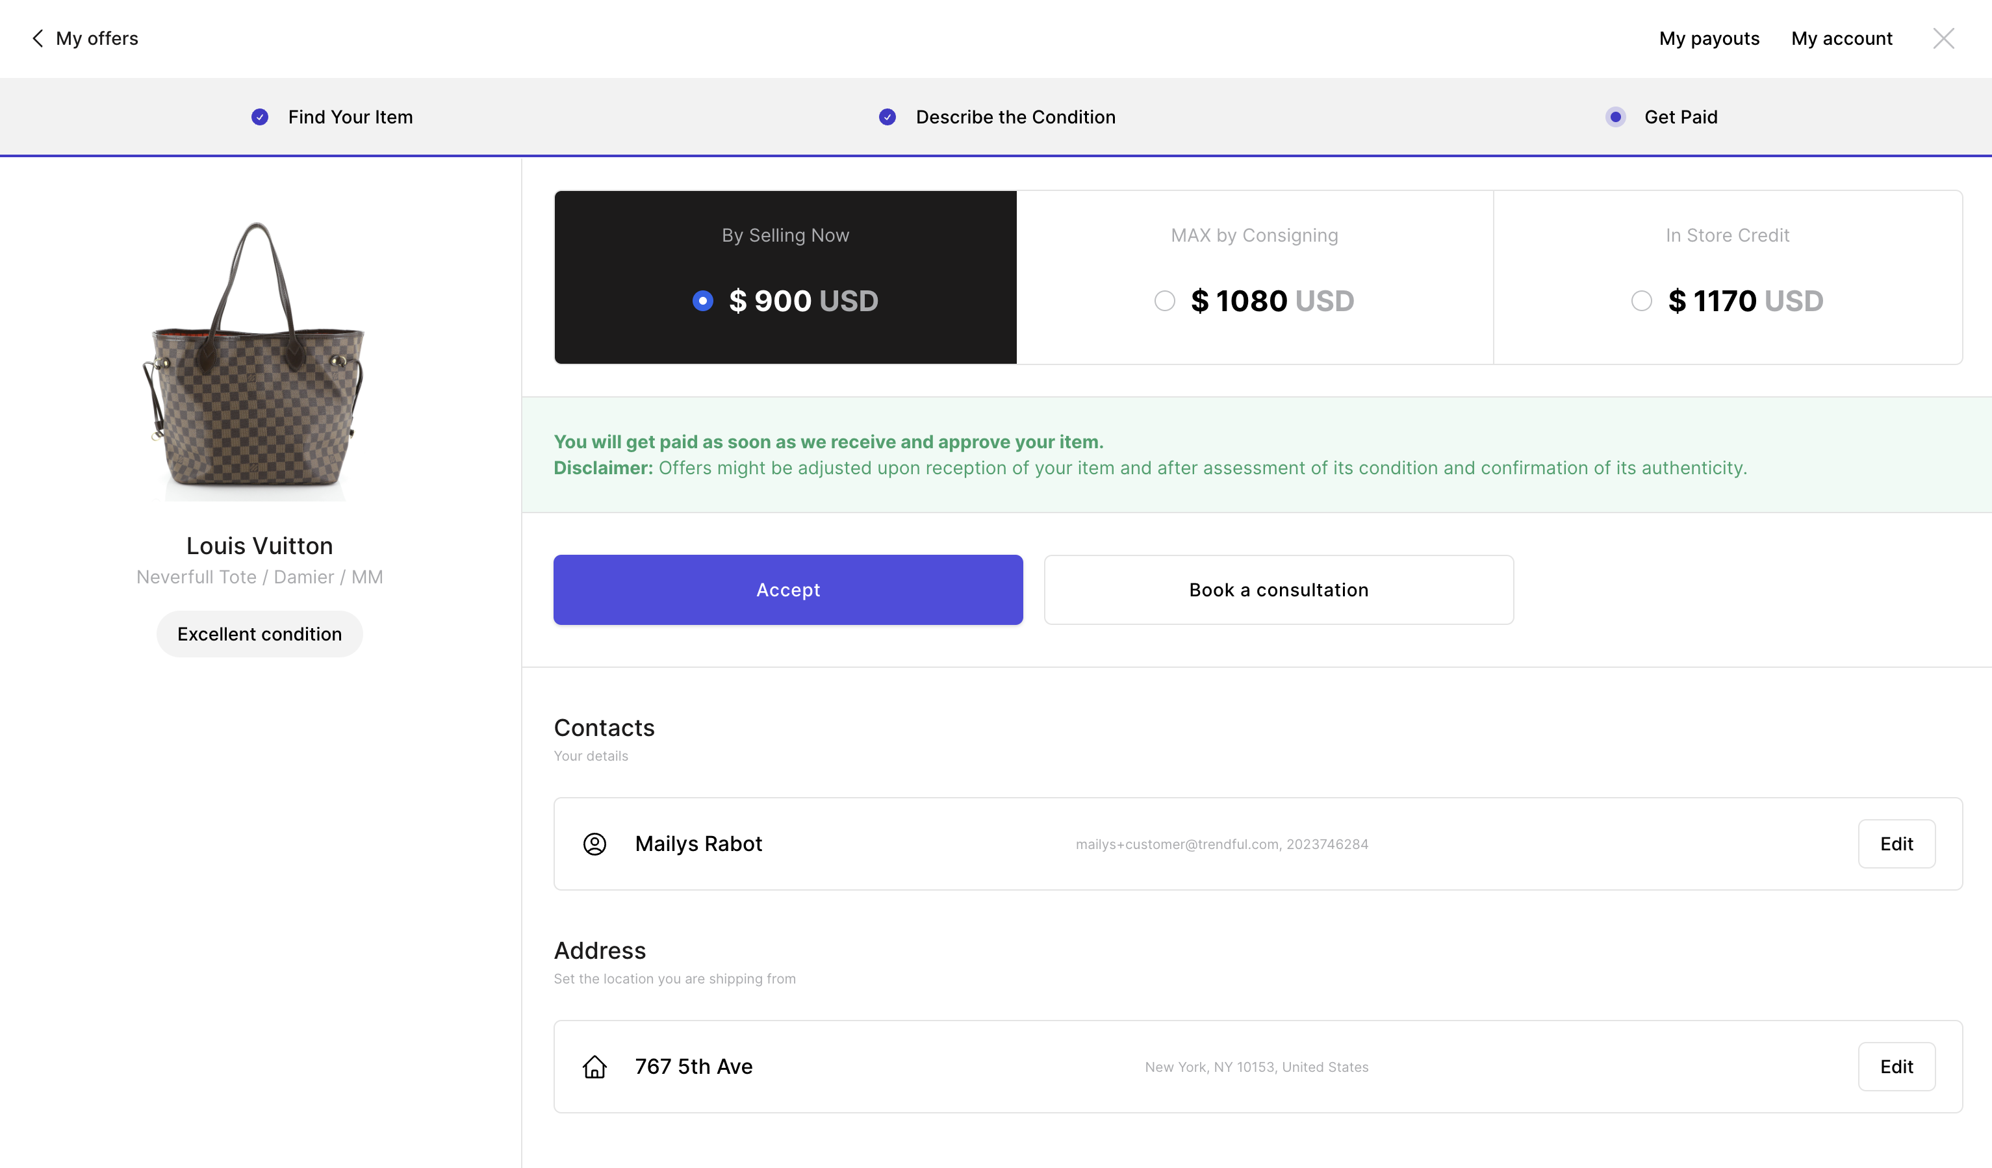This screenshot has width=1992, height=1168.
Task: Click the mailys+customer@trendful.com email text
Action: (x=1178, y=844)
